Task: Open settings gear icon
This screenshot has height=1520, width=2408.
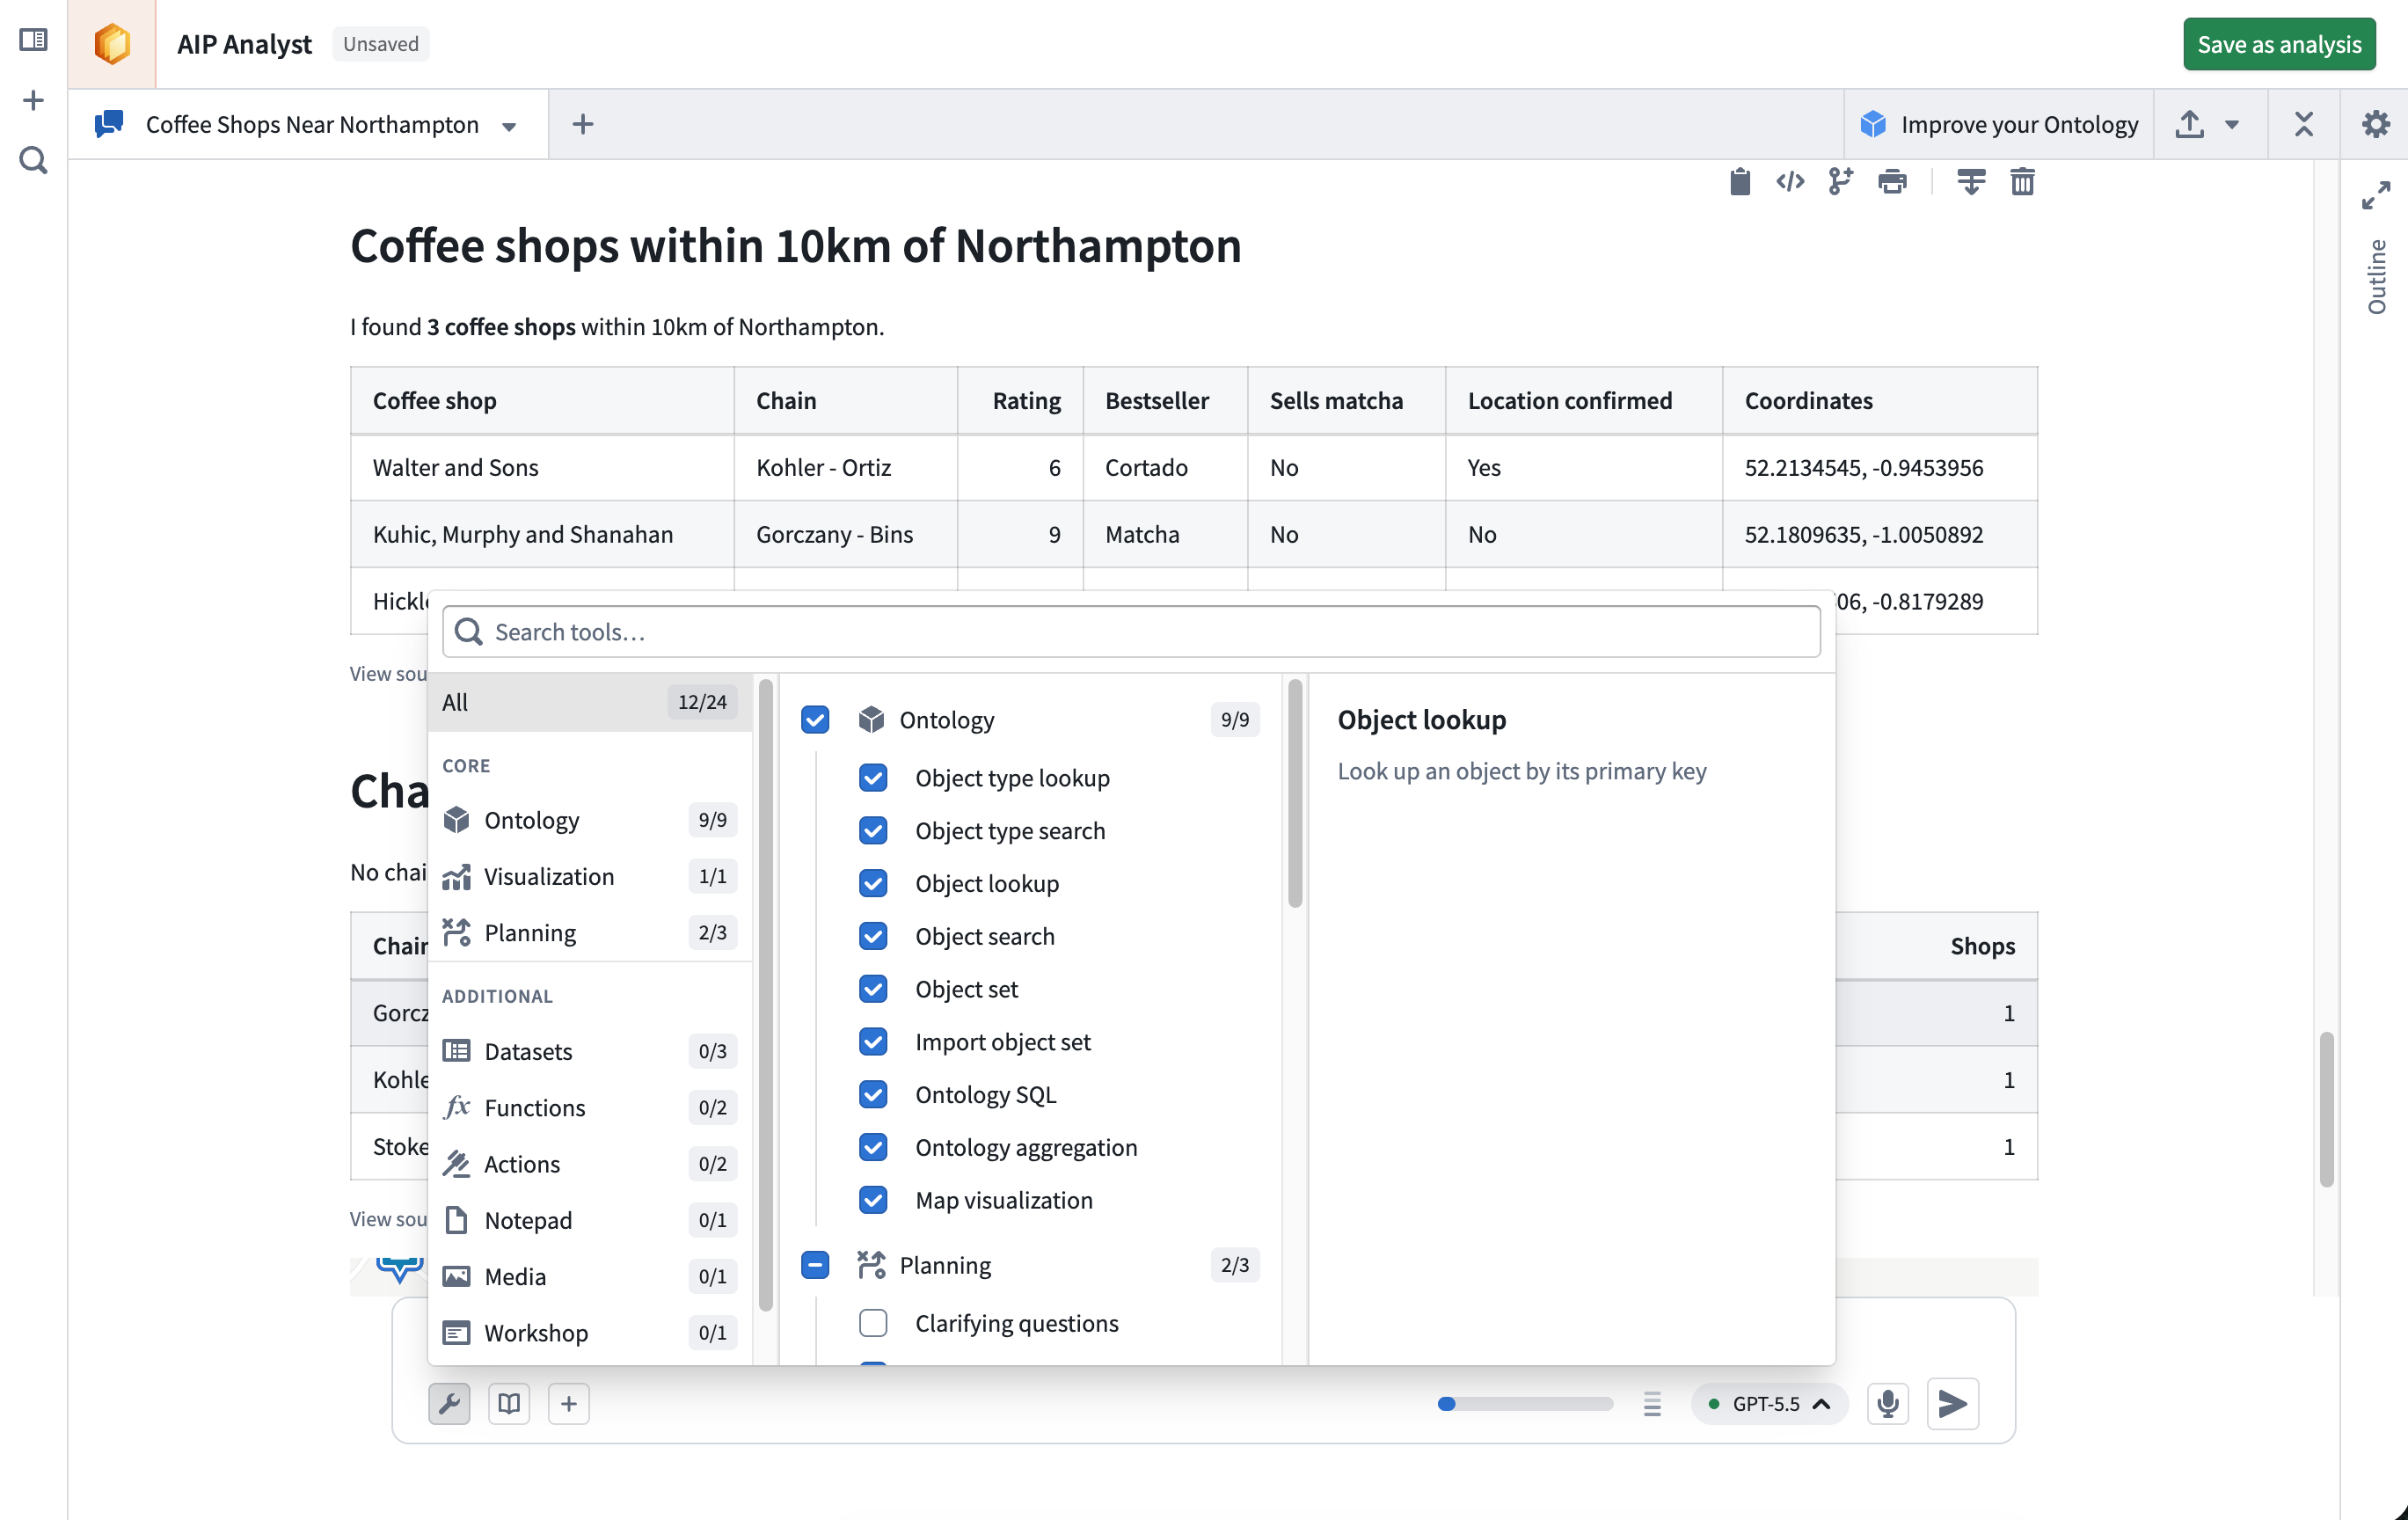Action: pyautogui.click(x=2376, y=124)
